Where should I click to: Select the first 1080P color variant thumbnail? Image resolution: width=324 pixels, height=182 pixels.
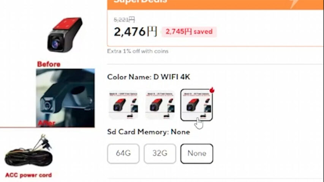point(123,105)
